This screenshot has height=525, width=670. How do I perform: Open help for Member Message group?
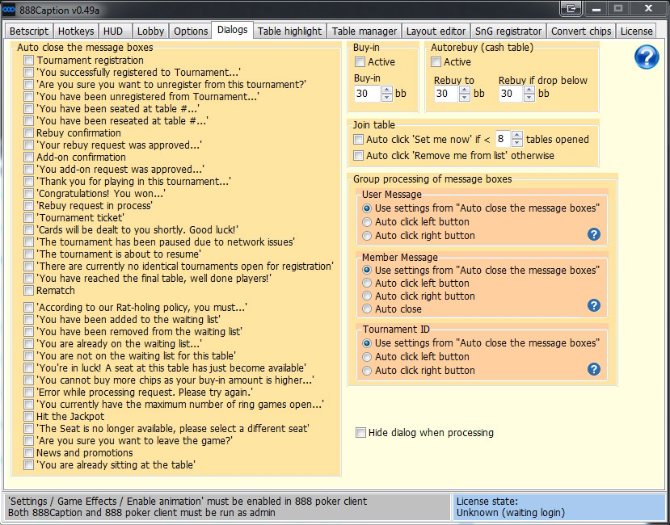(593, 304)
